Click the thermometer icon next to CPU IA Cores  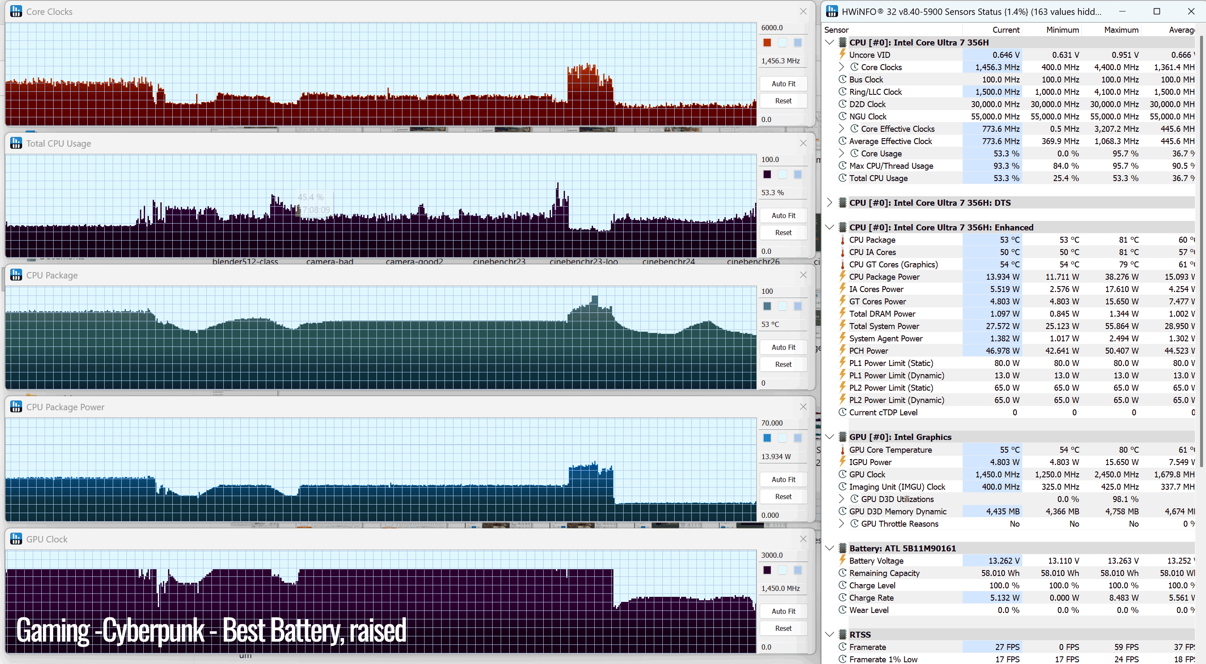tap(843, 252)
